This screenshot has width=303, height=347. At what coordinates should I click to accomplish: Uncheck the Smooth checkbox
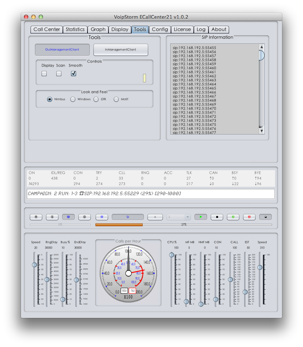74,74
